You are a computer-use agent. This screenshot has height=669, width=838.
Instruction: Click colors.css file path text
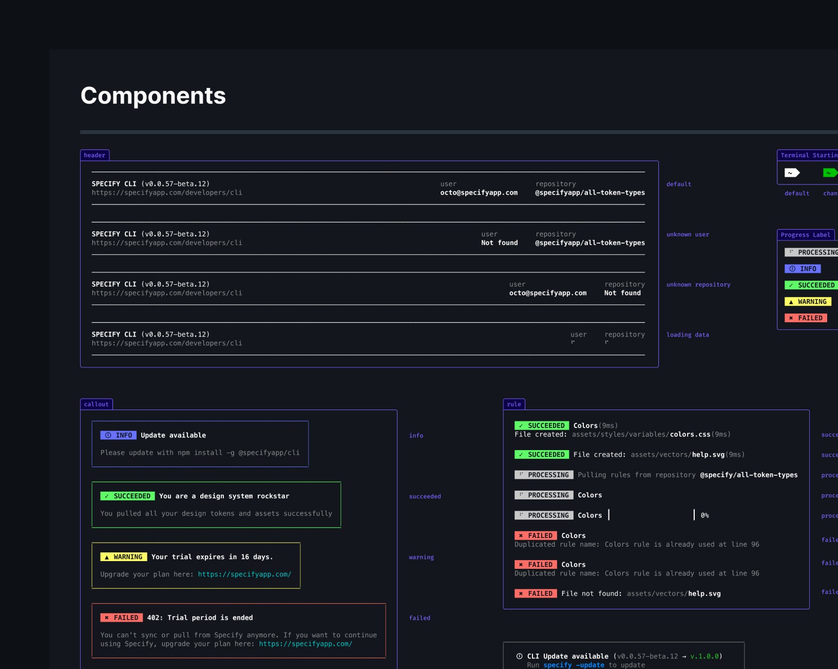point(641,435)
